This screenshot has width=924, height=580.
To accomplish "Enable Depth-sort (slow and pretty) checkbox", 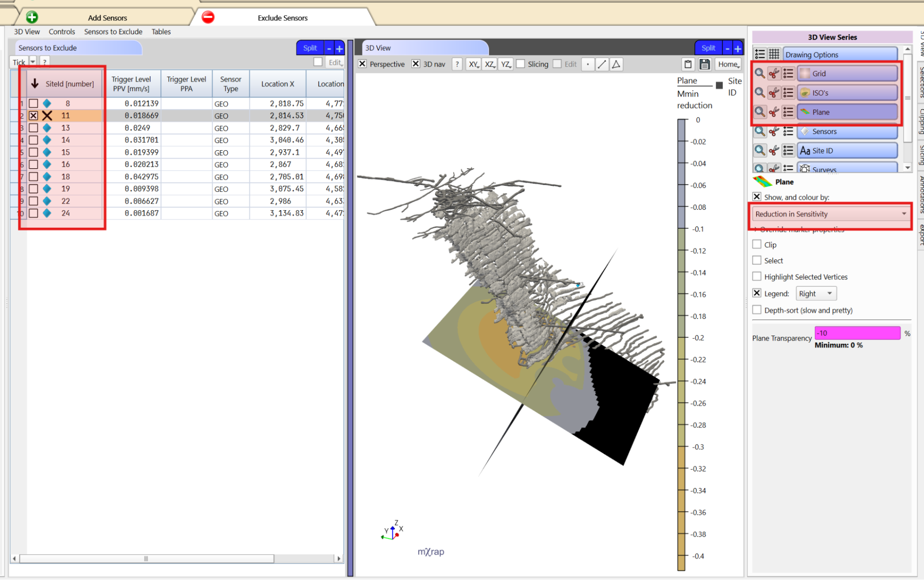I will point(757,310).
